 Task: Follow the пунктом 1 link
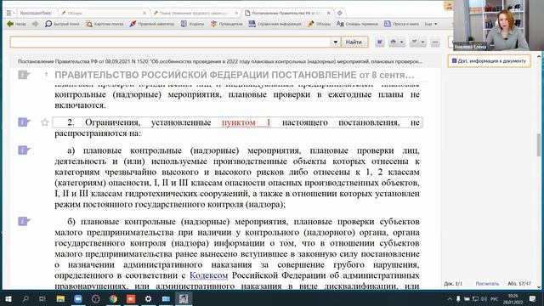click(x=246, y=122)
